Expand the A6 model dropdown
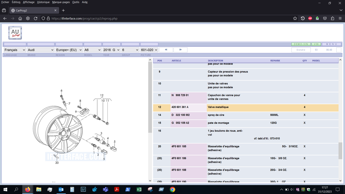Screen dimensions: 345x194 pyautogui.click(x=92, y=50)
